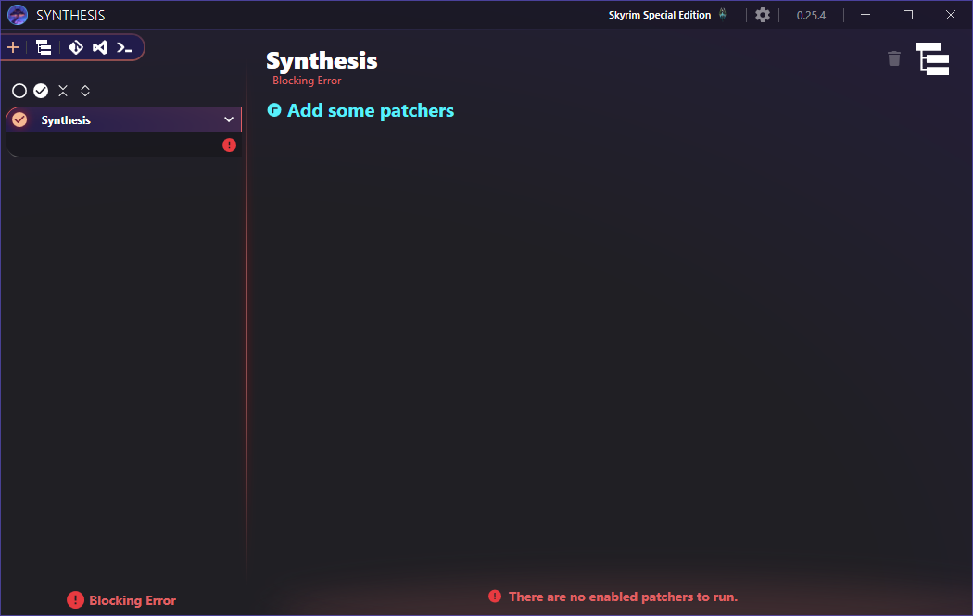This screenshot has width=973, height=616.
Task: Add an external program patcher
Action: [x=125, y=48]
